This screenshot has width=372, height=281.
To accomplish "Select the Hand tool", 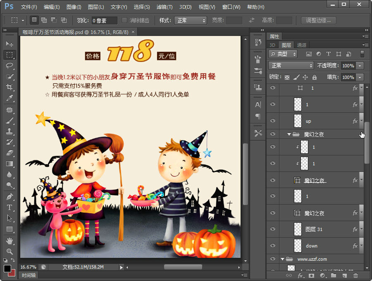I will click(x=9, y=241).
